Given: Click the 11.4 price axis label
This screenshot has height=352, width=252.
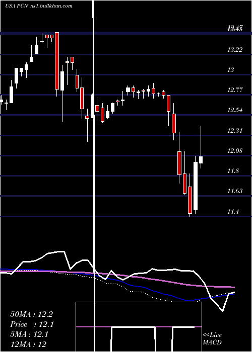Looking at the screenshot, I should 233,212.
